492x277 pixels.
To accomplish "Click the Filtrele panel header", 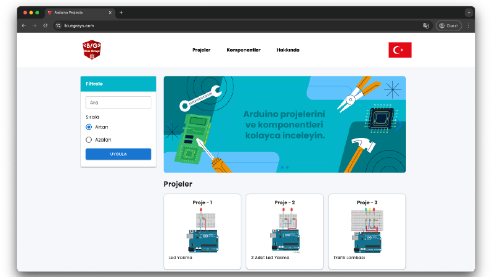I will 119,84.
